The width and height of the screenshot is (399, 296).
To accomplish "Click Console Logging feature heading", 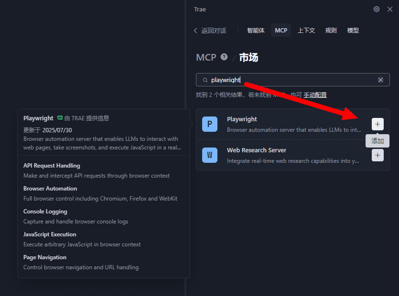I will [45, 211].
